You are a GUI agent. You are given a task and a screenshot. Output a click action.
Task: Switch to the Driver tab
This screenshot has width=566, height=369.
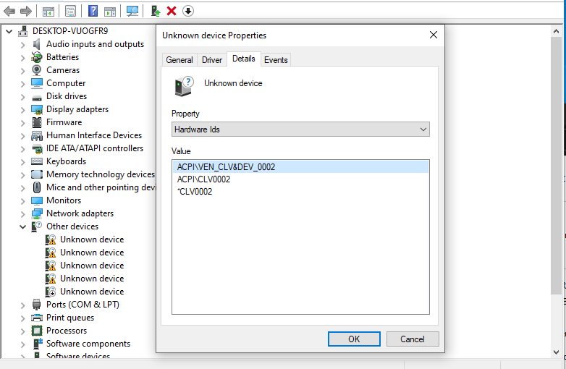pyautogui.click(x=212, y=60)
